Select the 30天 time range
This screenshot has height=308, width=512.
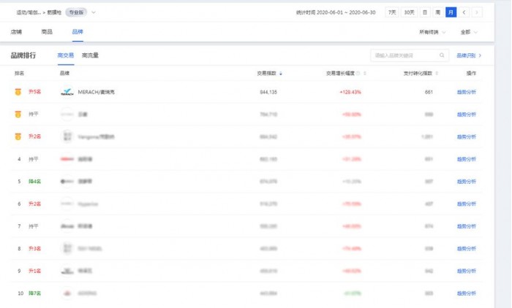[409, 12]
